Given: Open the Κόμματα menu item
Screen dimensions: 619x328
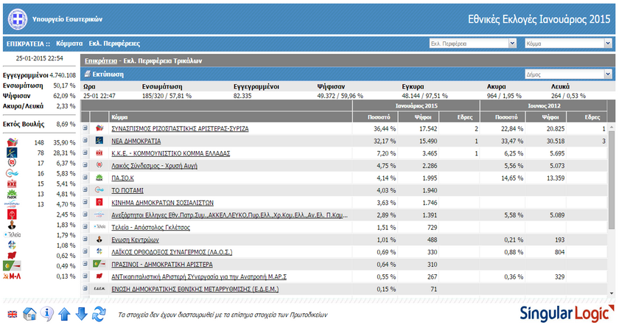Looking at the screenshot, I should 69,43.
